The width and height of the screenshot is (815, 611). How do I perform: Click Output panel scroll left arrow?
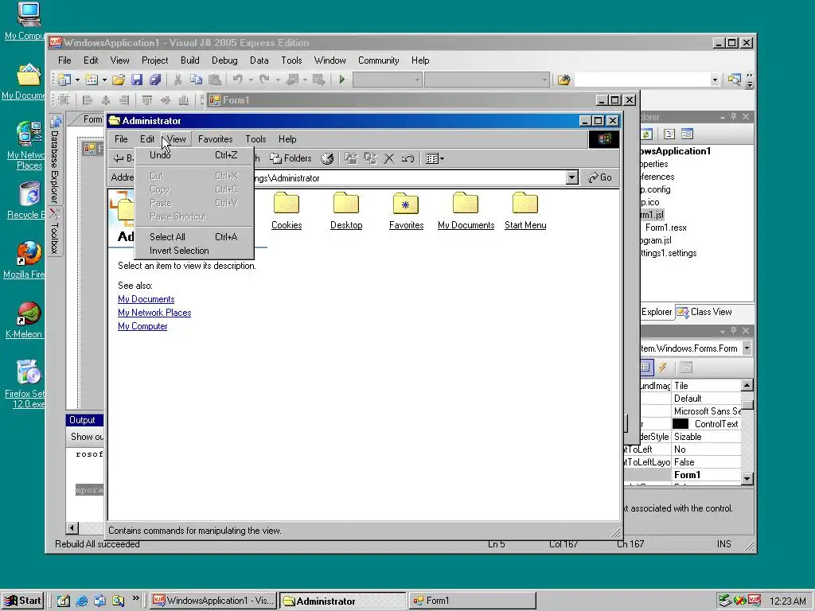click(x=72, y=528)
